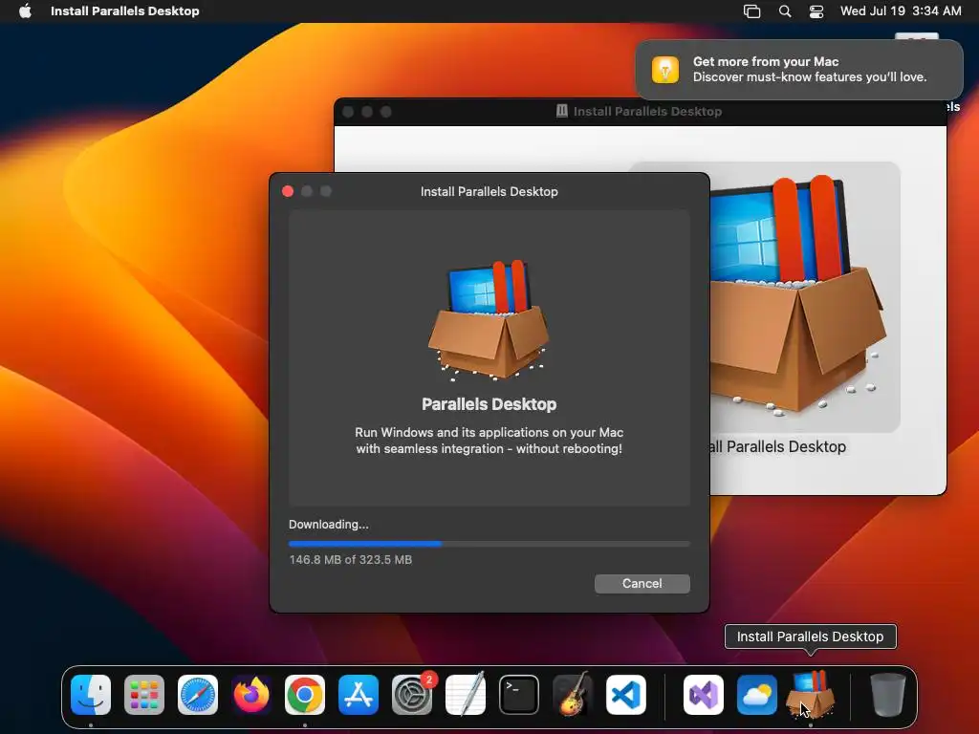This screenshot has height=734, width=979.
Task: Open Finder from the Dock
Action: [91, 694]
